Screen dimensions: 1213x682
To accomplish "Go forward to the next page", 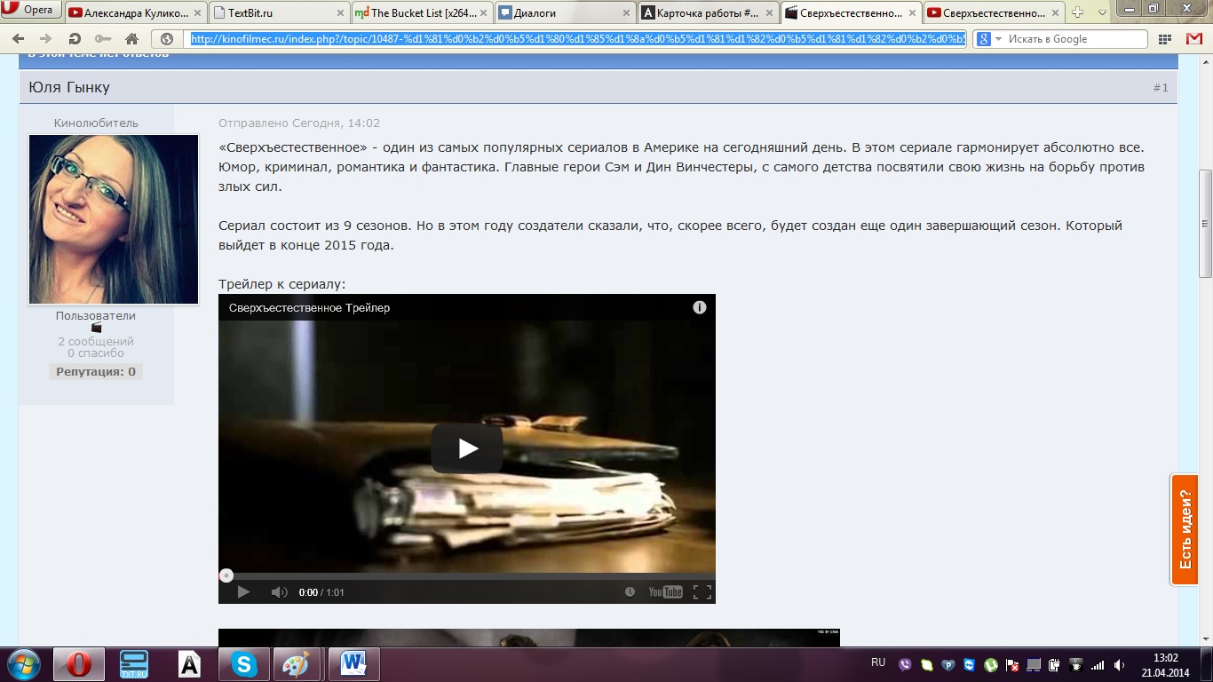I will pyautogui.click(x=46, y=39).
